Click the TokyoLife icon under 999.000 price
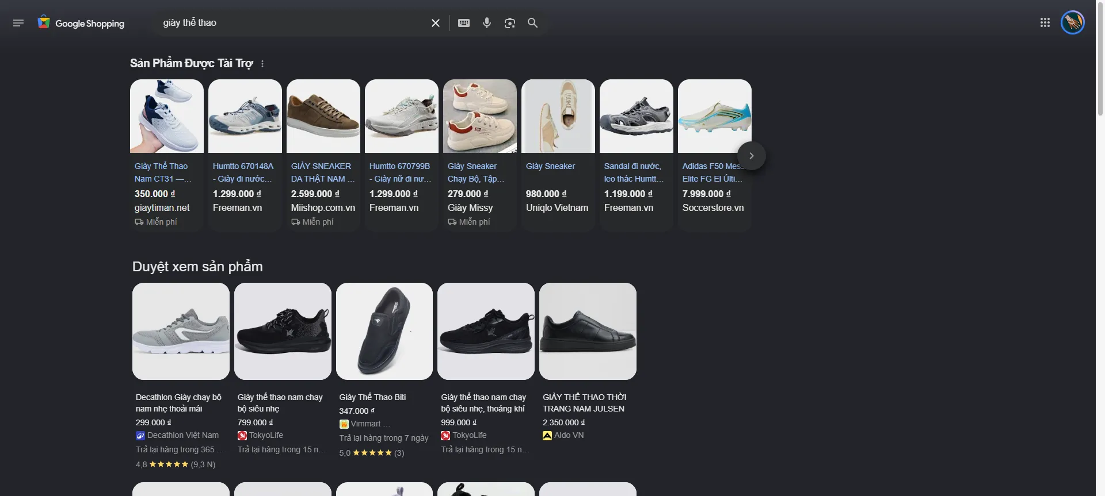Viewport: 1105px width, 496px height. point(445,436)
